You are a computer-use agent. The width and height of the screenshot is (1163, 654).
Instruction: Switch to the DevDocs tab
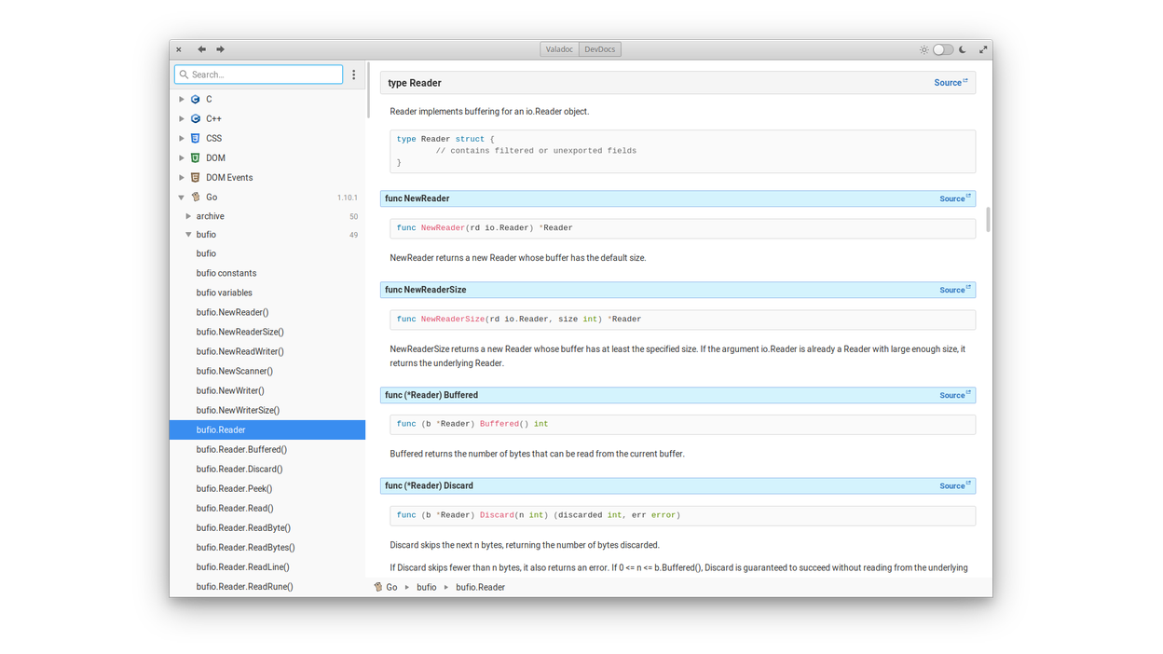[x=599, y=48]
